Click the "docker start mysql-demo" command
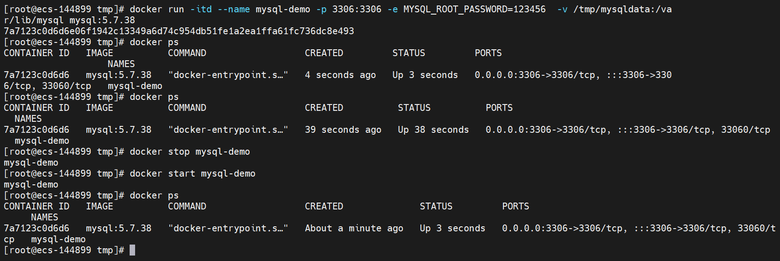The width and height of the screenshot is (780, 261). coord(193,173)
